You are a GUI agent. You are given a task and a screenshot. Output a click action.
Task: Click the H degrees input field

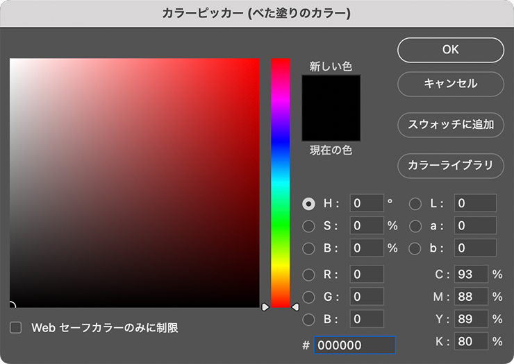click(366, 204)
